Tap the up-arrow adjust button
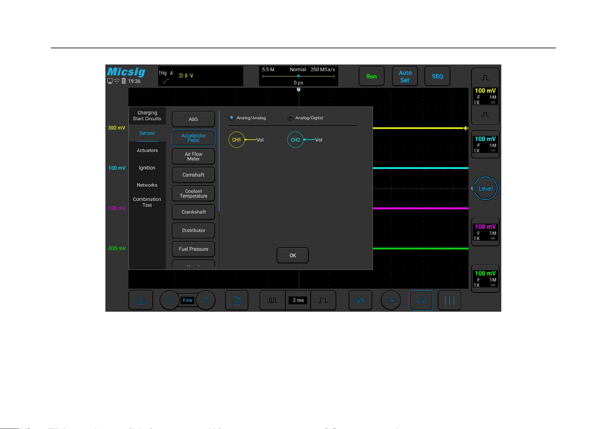 coord(170,300)
